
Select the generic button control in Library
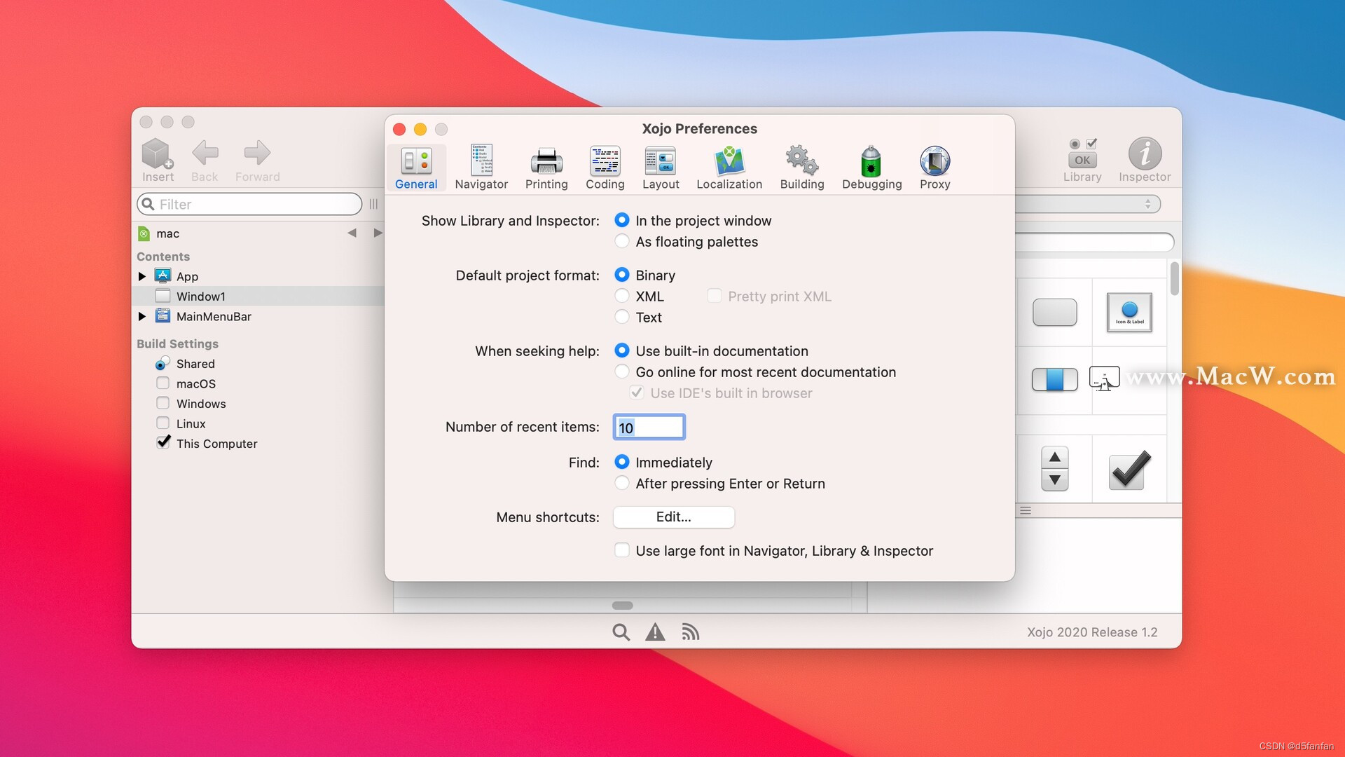tap(1054, 312)
